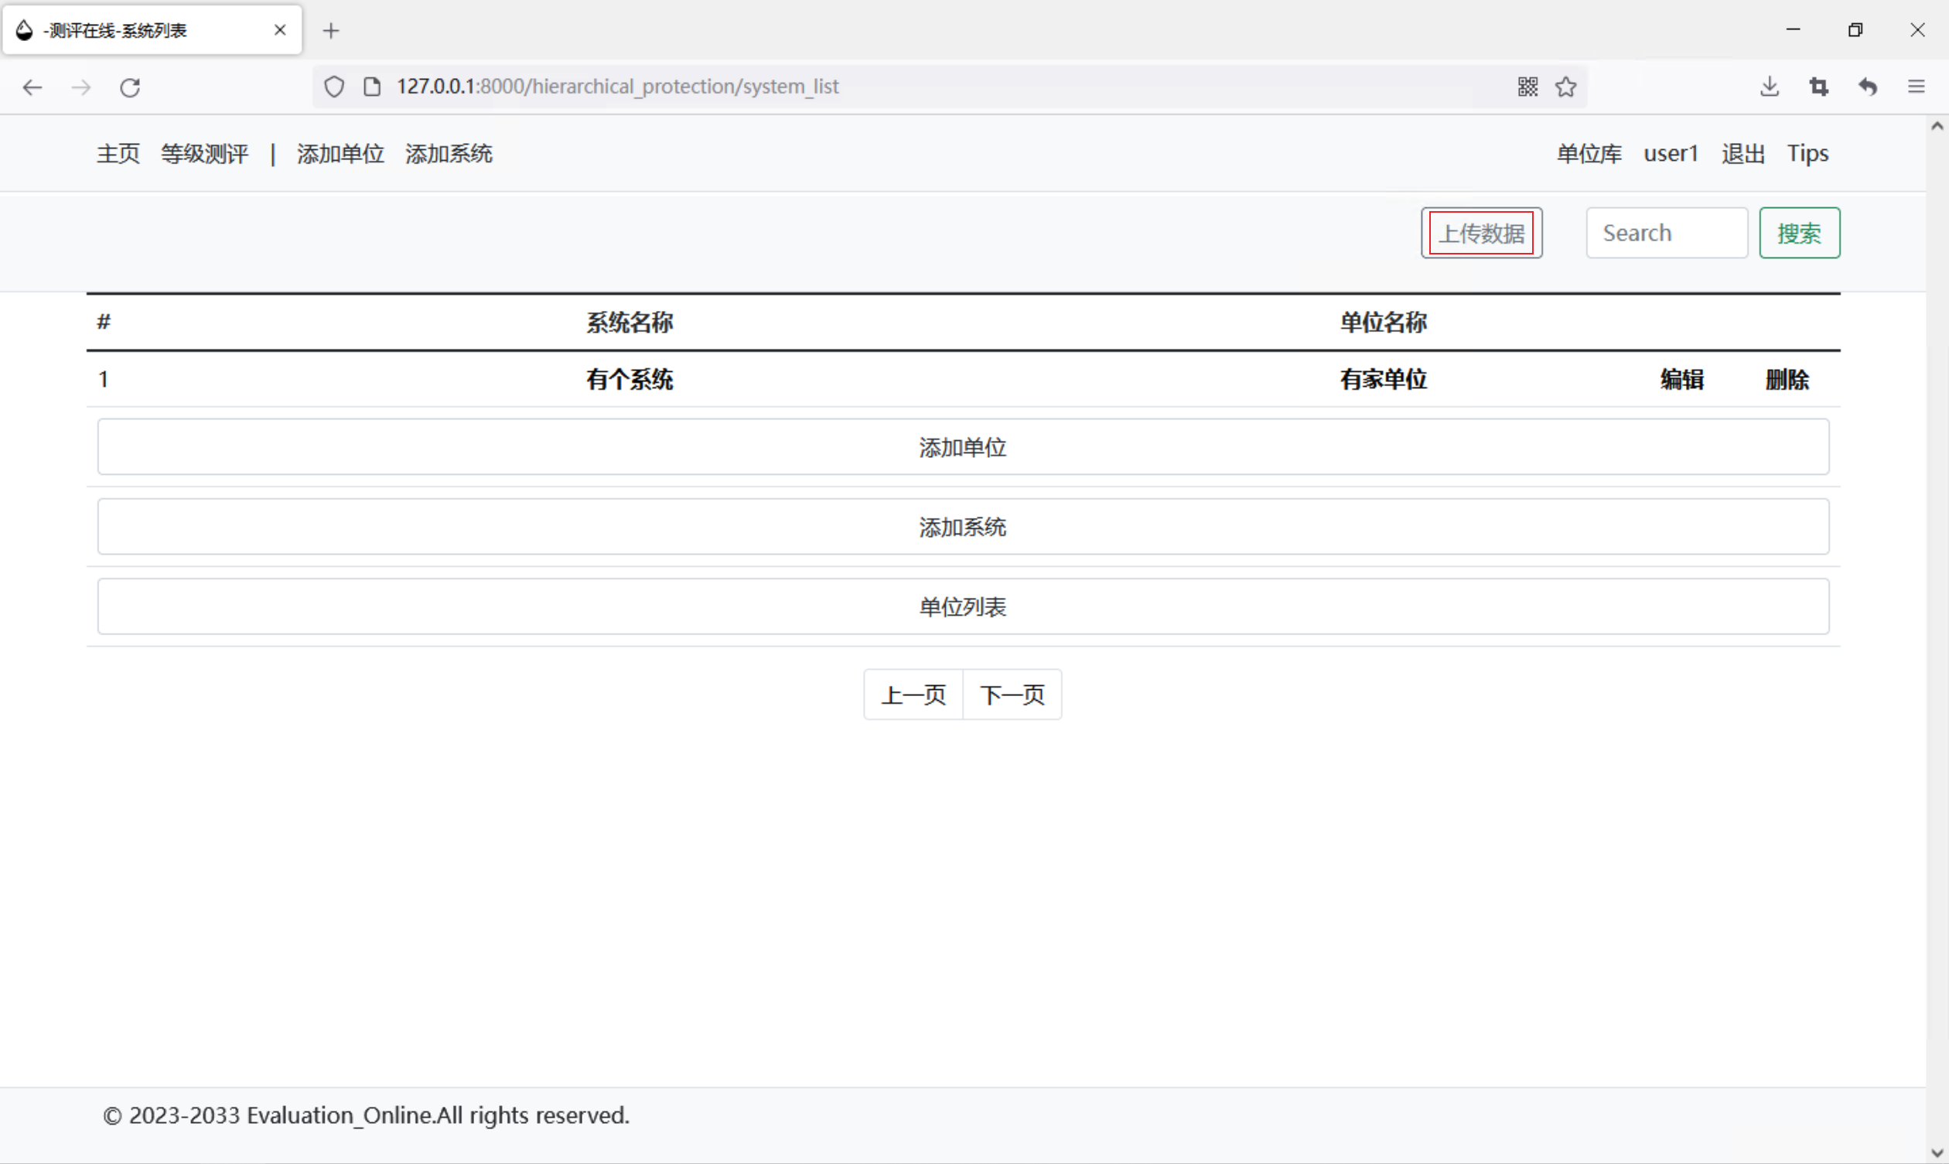The width and height of the screenshot is (1949, 1164).
Task: Click the 系统名称 column header
Action: coord(630,323)
